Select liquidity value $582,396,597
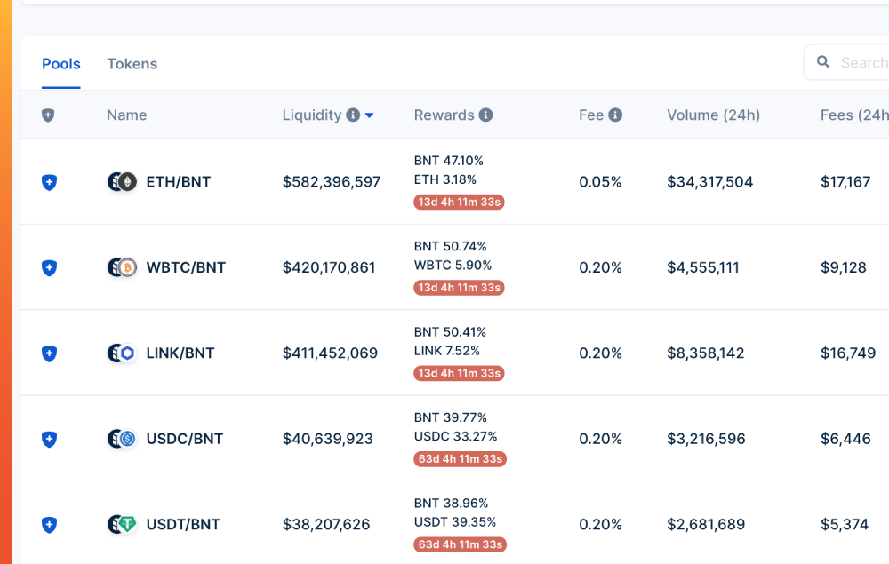Viewport: 889px width, 564px height. [x=332, y=182]
